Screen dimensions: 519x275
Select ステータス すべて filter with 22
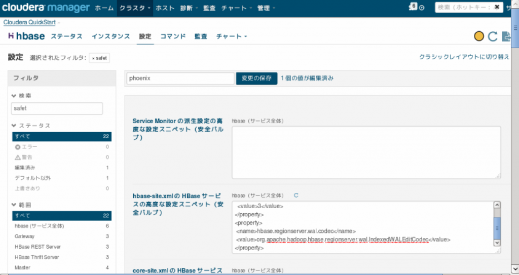click(62, 136)
